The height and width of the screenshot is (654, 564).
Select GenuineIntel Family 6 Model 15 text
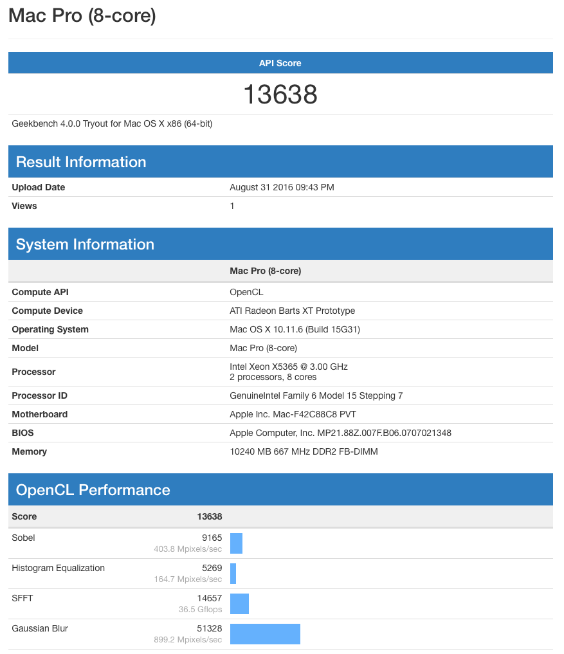pyautogui.click(x=316, y=396)
